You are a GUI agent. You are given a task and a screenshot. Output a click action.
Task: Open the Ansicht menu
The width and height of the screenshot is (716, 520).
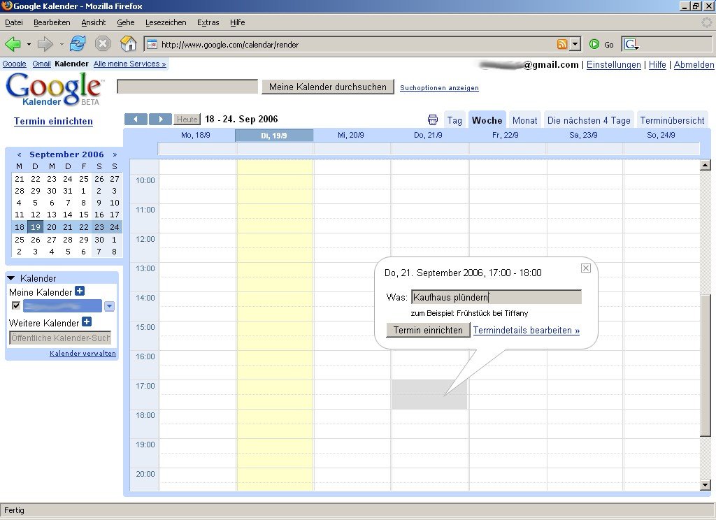(93, 22)
